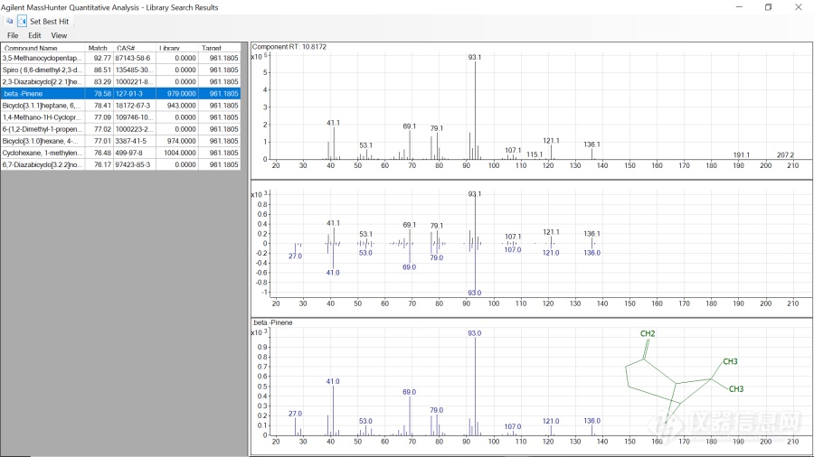Click CAS number 87143-58-6
This screenshot has height=457, width=814.
[135, 58]
